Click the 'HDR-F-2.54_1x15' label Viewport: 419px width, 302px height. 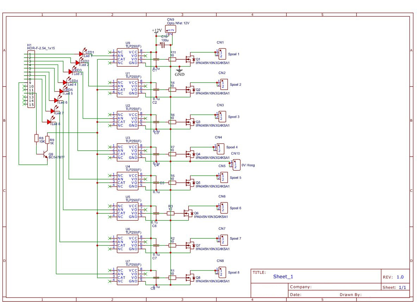point(41,48)
